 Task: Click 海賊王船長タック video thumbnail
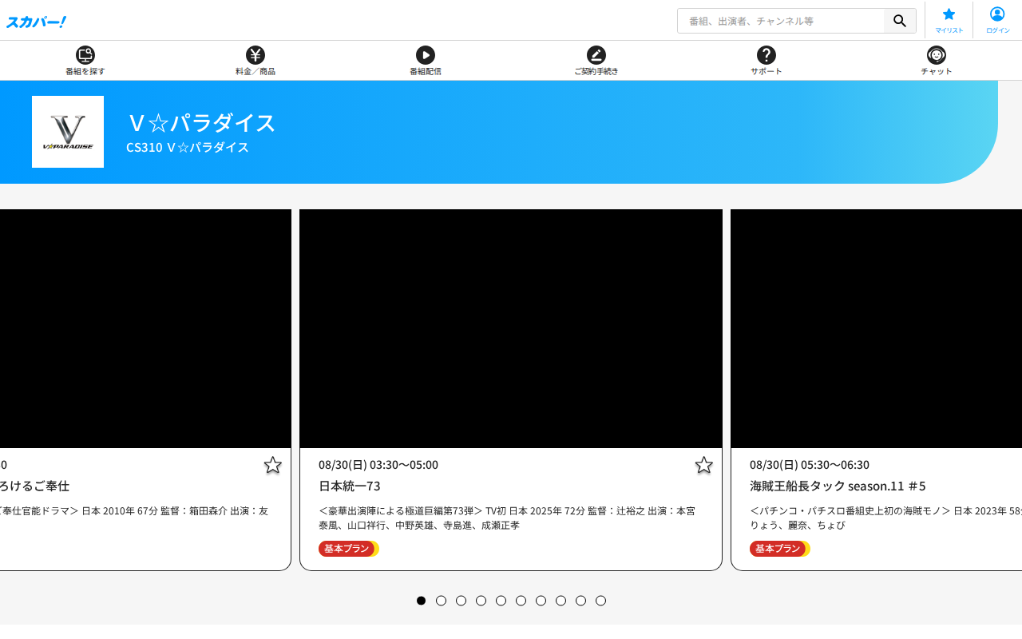point(876,328)
